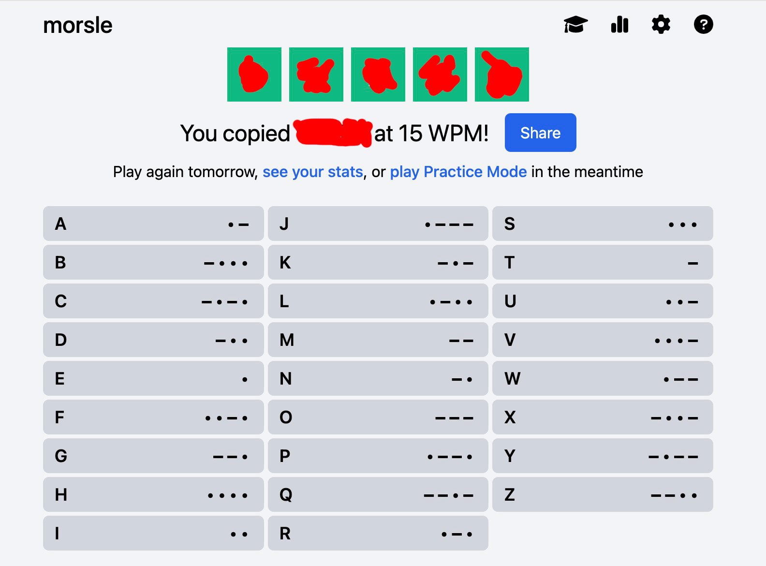Viewport: 766px width, 566px height.
Task: Play the letter W Morse key
Action: [603, 378]
